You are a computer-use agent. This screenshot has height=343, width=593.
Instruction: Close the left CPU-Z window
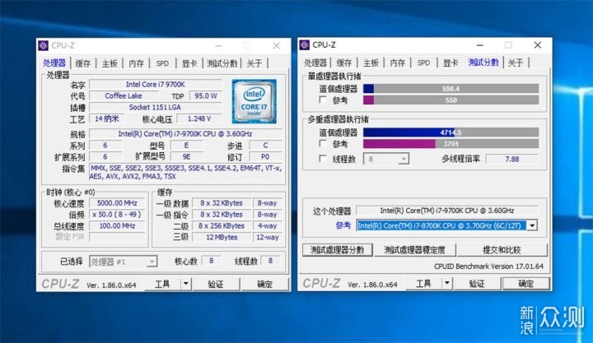(x=277, y=46)
